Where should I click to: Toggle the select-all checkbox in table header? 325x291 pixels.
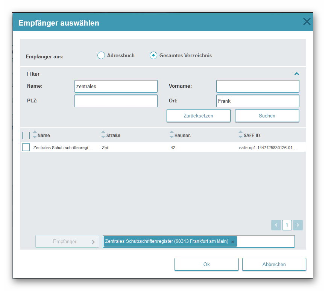click(x=26, y=135)
